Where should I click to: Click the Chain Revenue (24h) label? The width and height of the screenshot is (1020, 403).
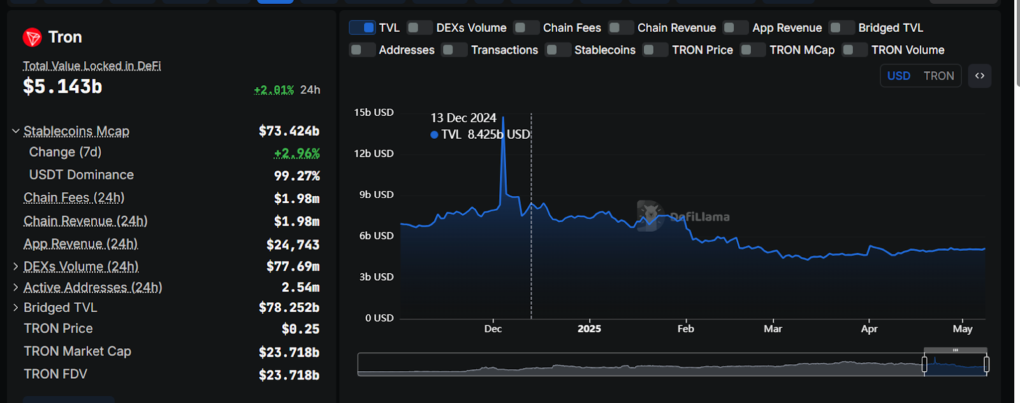coord(85,221)
